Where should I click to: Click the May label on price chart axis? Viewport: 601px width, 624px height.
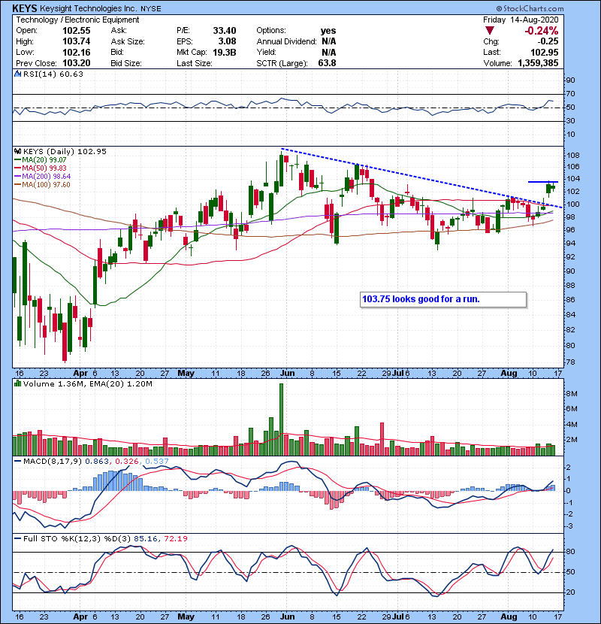(x=186, y=374)
